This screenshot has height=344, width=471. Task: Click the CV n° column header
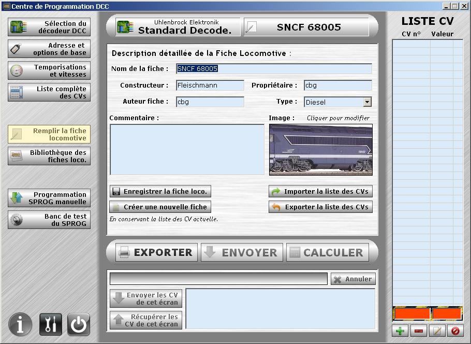(411, 34)
